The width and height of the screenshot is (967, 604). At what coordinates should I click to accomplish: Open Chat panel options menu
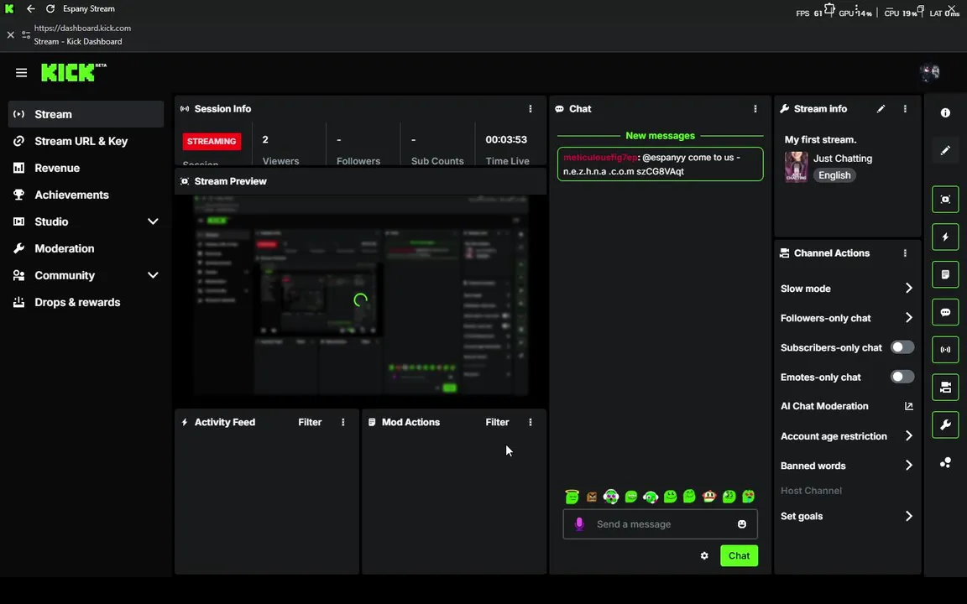(x=755, y=108)
